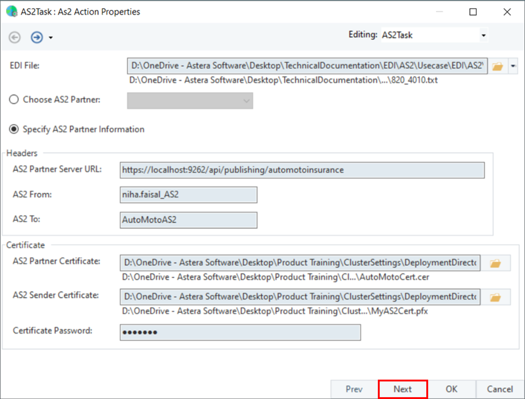Click into the AS2 To field
This screenshot has width=525, height=399.
pos(188,220)
